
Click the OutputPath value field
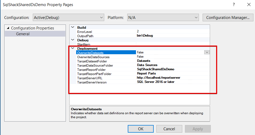(x=172, y=36)
